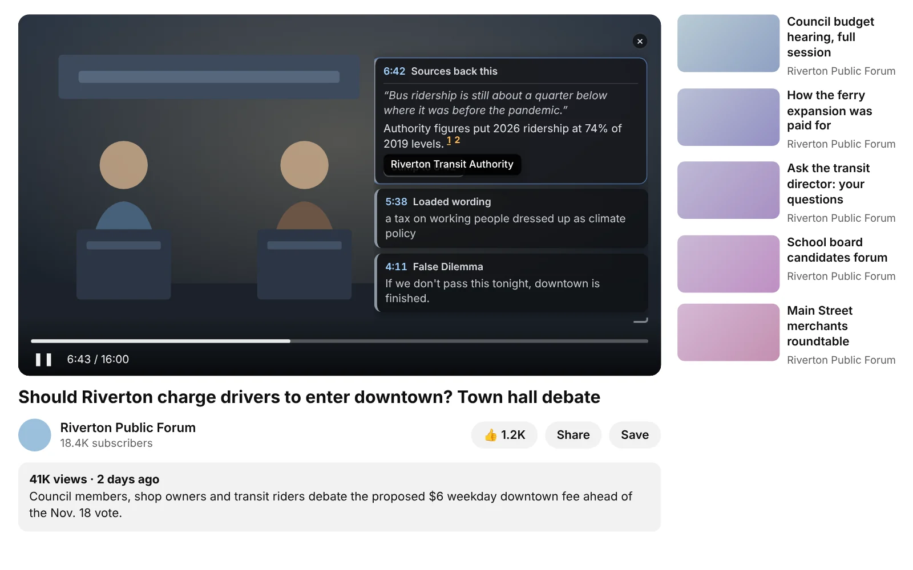Open 'School board candidates forum' title

pyautogui.click(x=837, y=250)
